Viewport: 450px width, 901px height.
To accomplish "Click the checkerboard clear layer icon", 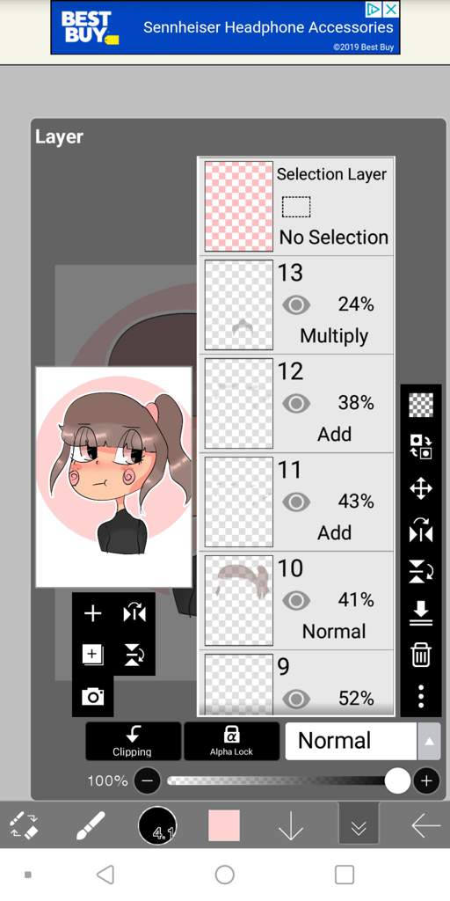I will click(x=421, y=405).
